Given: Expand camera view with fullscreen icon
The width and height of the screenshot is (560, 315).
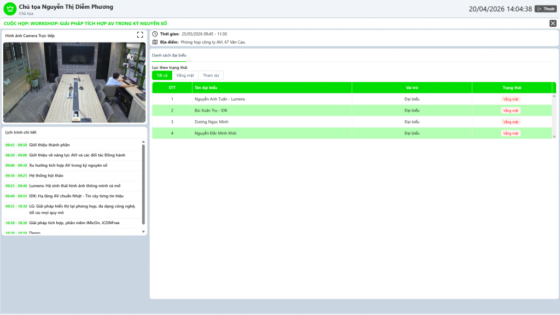Looking at the screenshot, I should pyautogui.click(x=140, y=35).
